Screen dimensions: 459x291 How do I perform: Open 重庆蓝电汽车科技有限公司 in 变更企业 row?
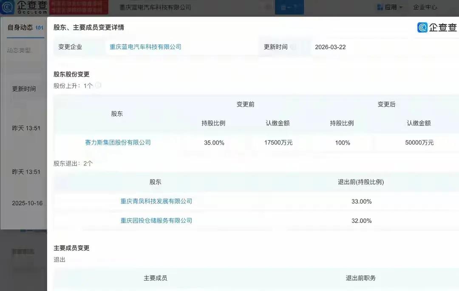point(145,47)
